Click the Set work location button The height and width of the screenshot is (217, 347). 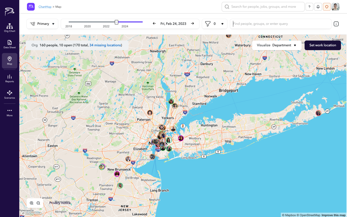coord(323,45)
